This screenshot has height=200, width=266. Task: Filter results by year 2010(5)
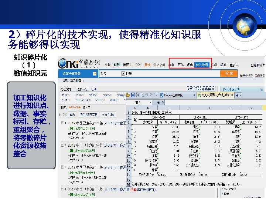(x=94, y=95)
